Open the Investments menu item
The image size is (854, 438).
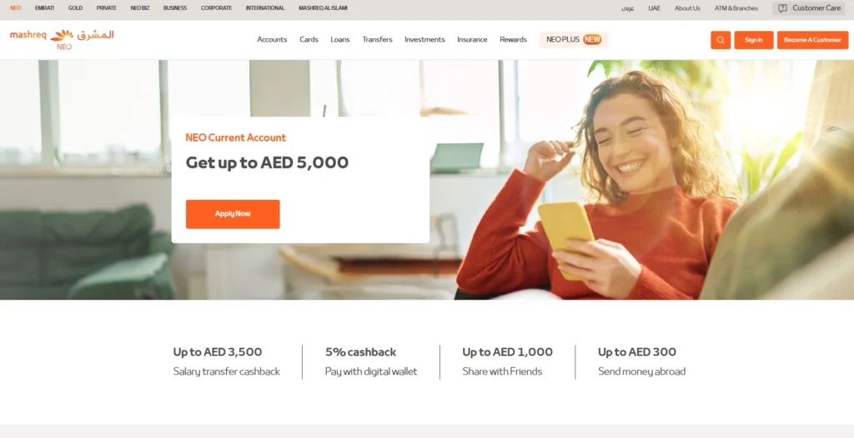[x=424, y=40]
